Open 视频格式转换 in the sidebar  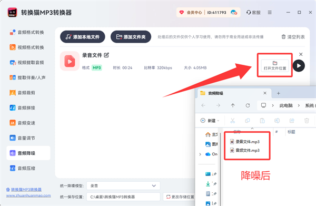(x=27, y=47)
